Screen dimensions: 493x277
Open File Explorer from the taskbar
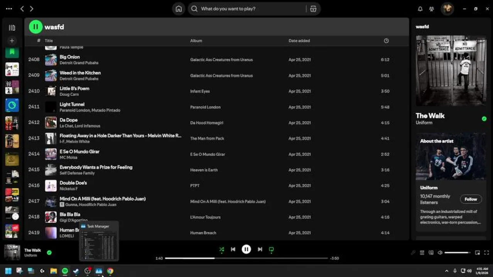(54, 271)
